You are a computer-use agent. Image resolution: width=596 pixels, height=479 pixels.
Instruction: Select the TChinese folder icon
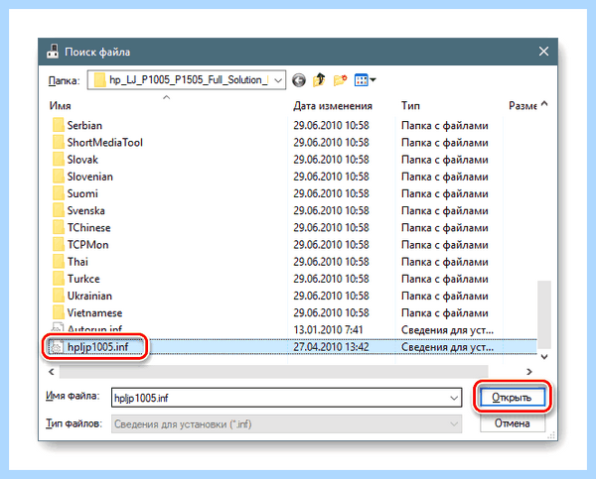pos(59,227)
